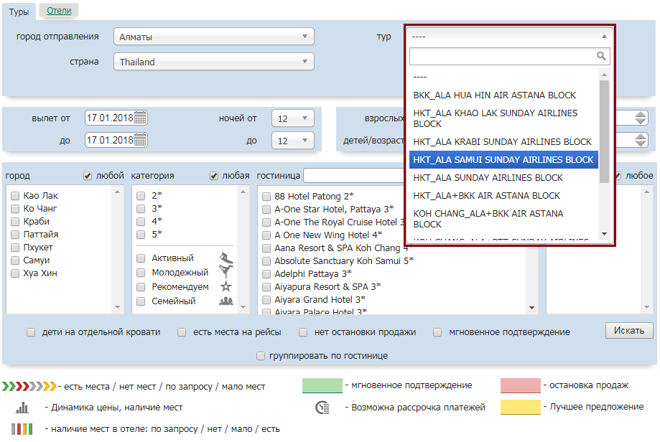This screenshot has width=660, height=442.
Task: Click search magnifier icon in tour dropdown
Action: point(602,56)
